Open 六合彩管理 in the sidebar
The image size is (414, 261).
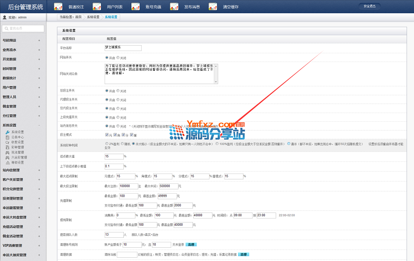click(x=19, y=157)
